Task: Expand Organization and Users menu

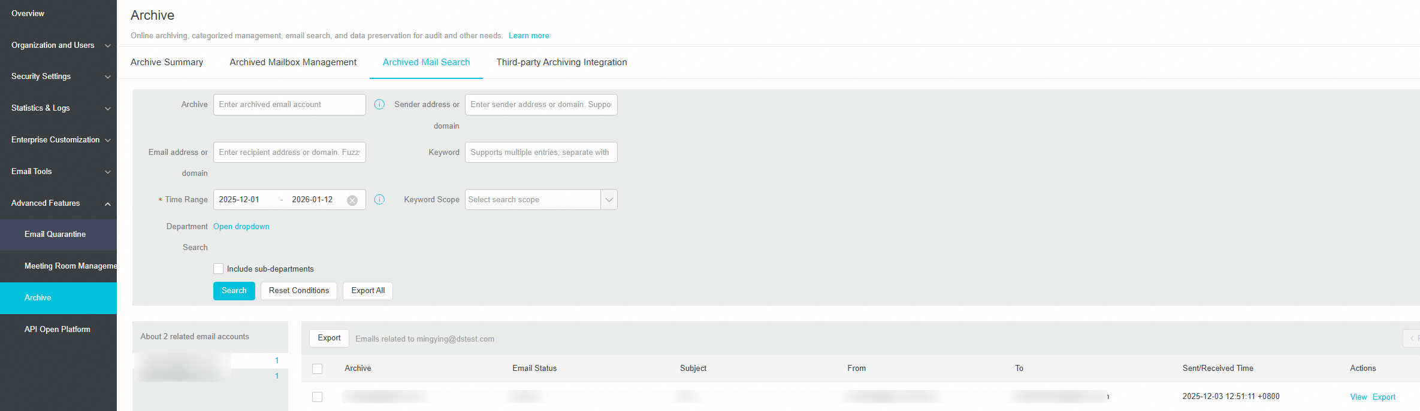Action: (x=59, y=45)
